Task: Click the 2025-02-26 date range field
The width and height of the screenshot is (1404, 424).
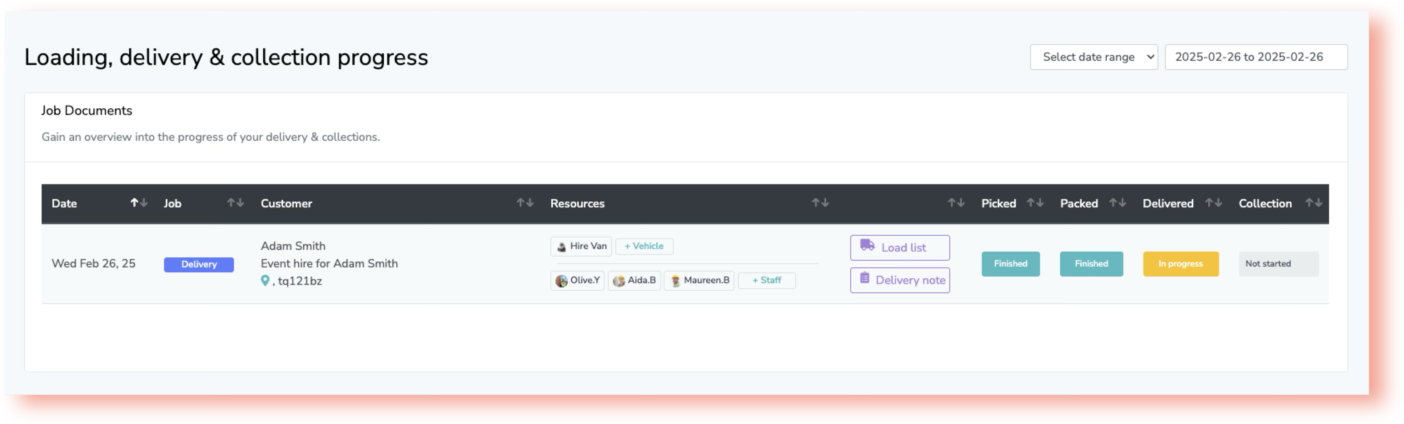Action: (x=1256, y=57)
